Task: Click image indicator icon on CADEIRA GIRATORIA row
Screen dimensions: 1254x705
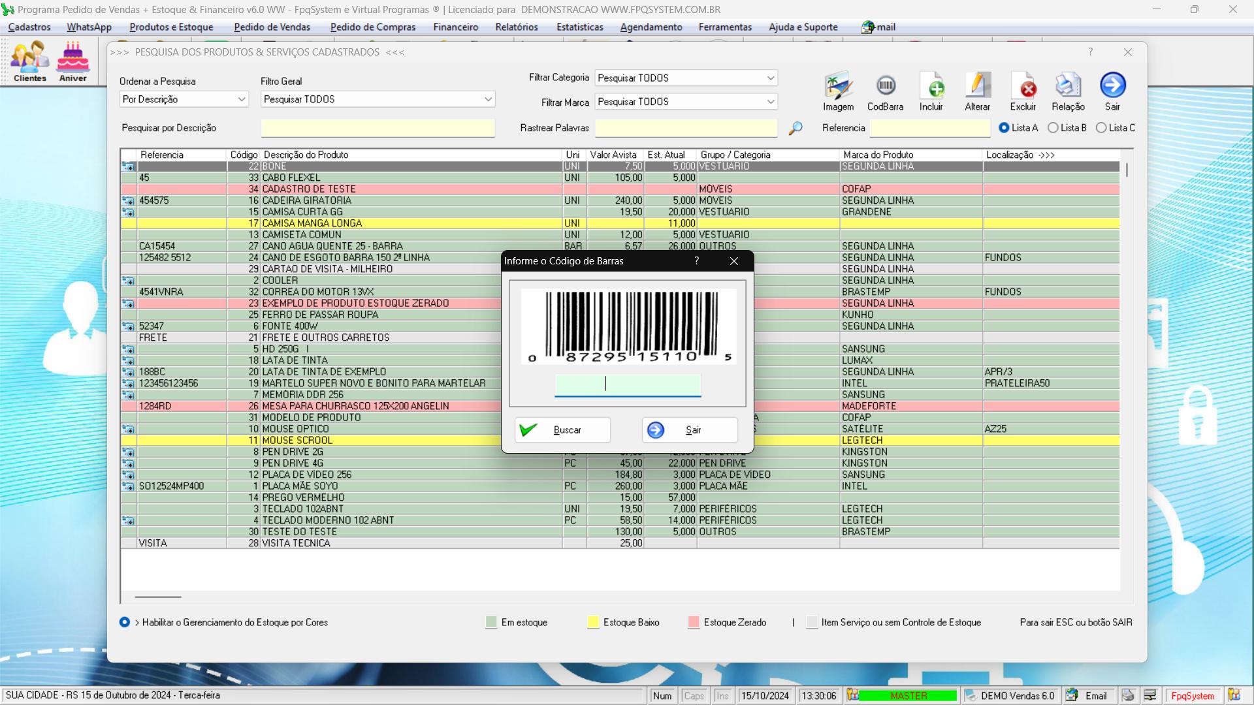Action: pyautogui.click(x=128, y=201)
